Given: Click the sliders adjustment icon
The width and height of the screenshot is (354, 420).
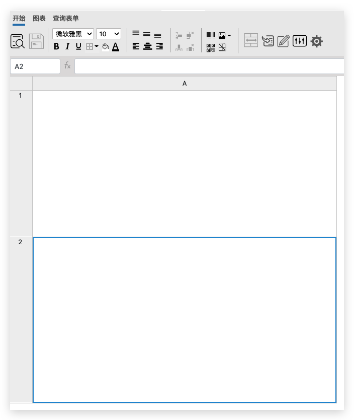Looking at the screenshot, I should click(x=300, y=41).
